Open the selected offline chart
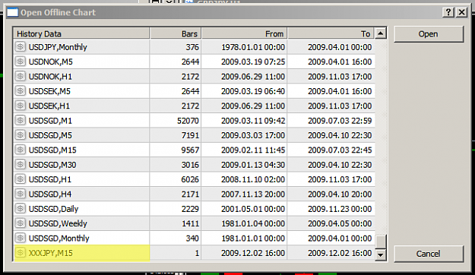Image resolution: width=475 pixels, height=275 pixels. 429,34
